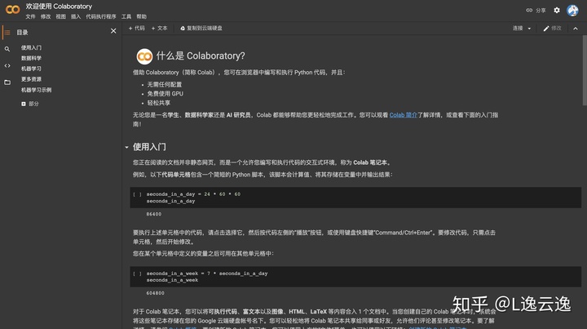This screenshot has height=329, width=587.
Task: Open the 工具 menu
Action: pos(126,16)
